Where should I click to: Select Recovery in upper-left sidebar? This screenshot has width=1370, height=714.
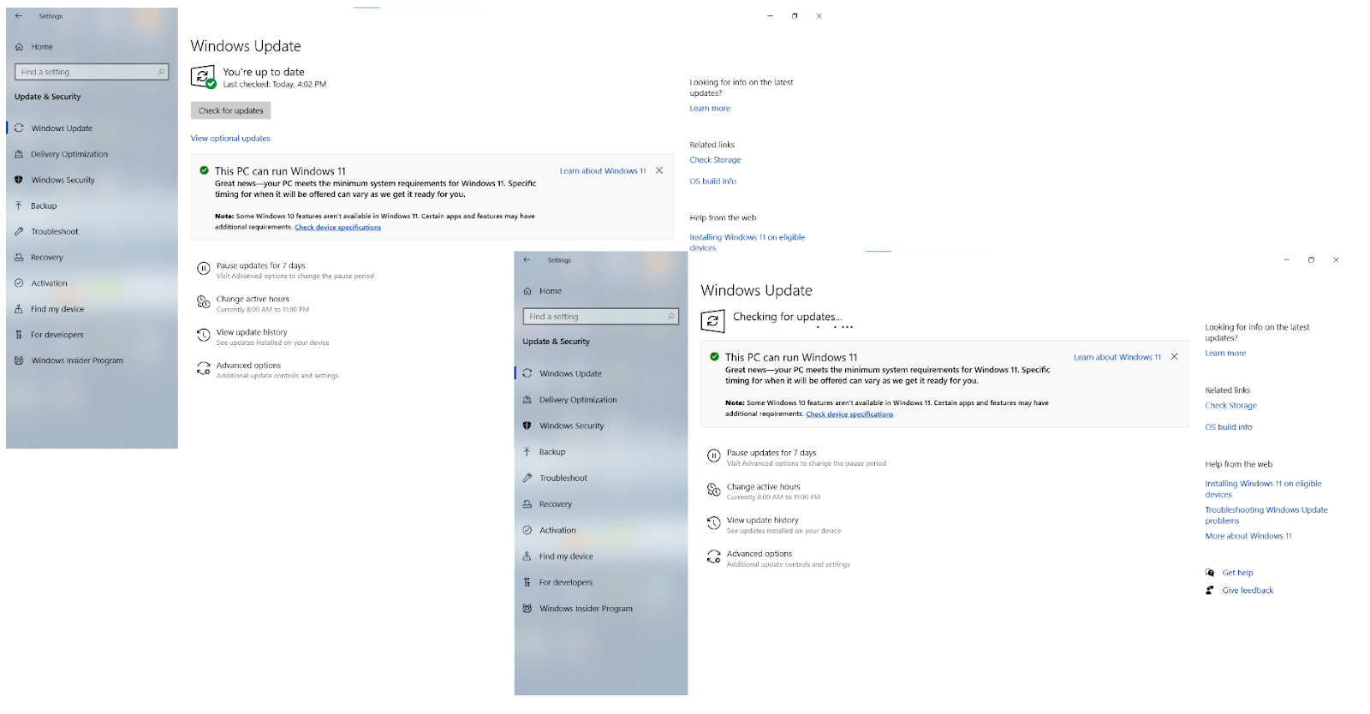47,257
